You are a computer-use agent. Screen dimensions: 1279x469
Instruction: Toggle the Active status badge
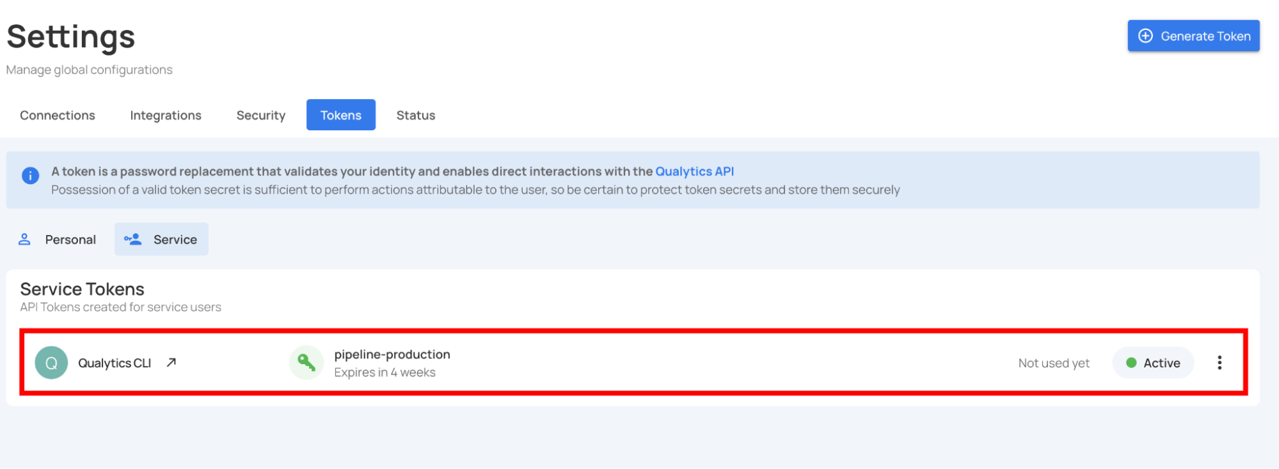tap(1153, 363)
